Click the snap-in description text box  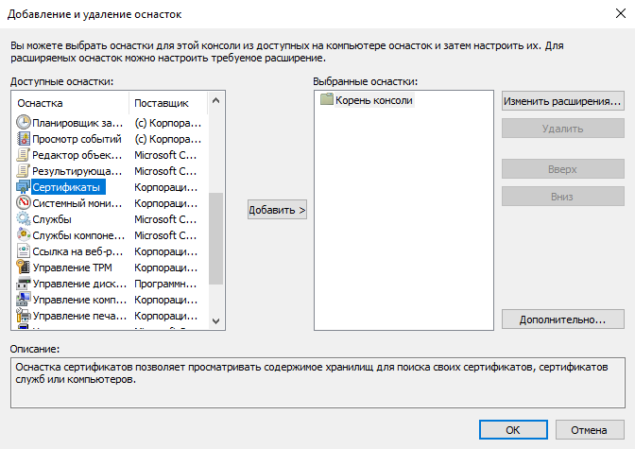317,382
